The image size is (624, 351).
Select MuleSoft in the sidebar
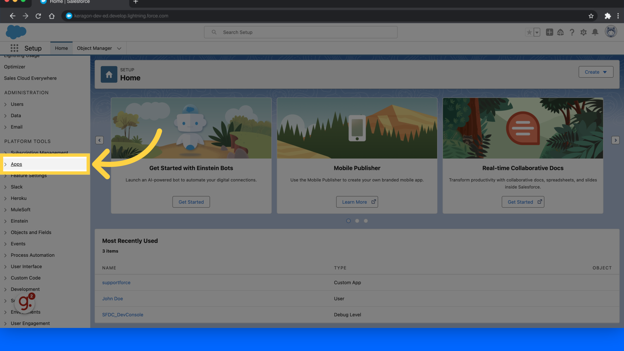(x=20, y=210)
